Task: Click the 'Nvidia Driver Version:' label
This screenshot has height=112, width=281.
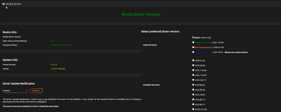Action: [x=12, y=37]
